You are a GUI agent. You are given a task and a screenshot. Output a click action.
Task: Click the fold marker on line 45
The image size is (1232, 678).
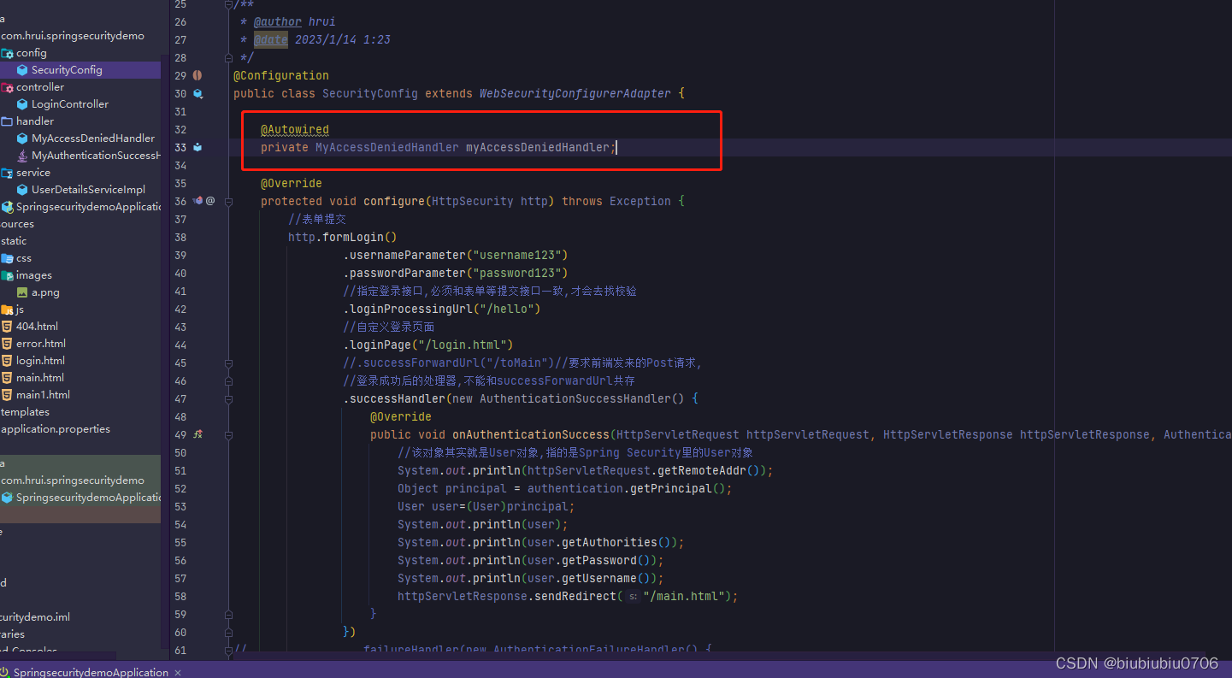coord(228,363)
